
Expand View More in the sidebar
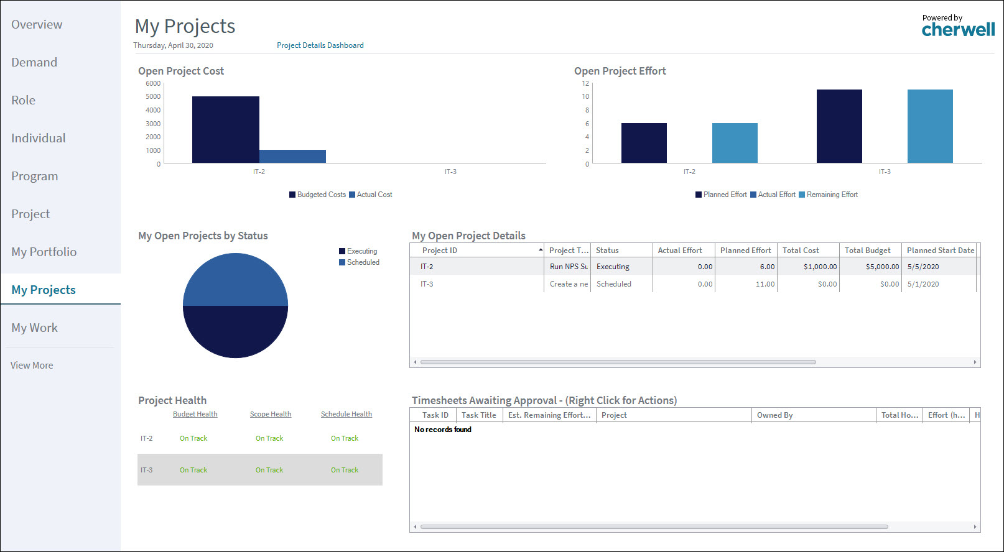(x=32, y=366)
